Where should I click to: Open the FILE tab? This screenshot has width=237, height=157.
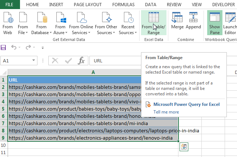(x=9, y=4)
